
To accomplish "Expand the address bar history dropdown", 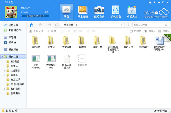I will [x=122, y=25].
